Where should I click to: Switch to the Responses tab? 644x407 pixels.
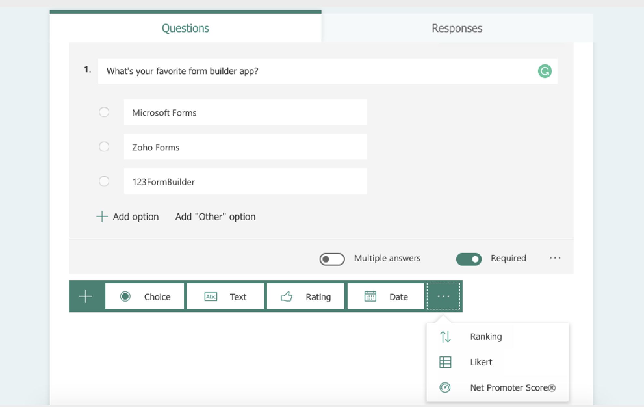pos(457,28)
